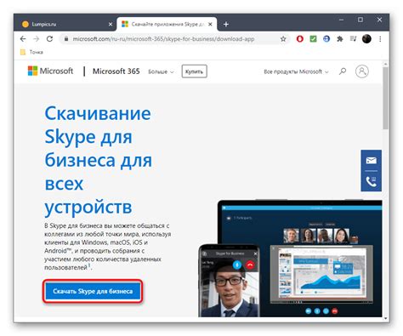Click the envelope contact icon on the side
Screen dimensions: 403x336
click(371, 161)
